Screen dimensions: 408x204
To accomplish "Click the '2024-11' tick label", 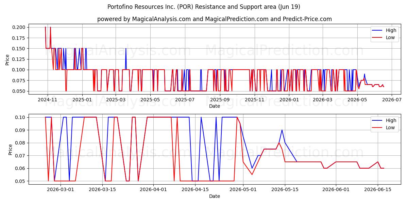I will (x=48, y=100).
